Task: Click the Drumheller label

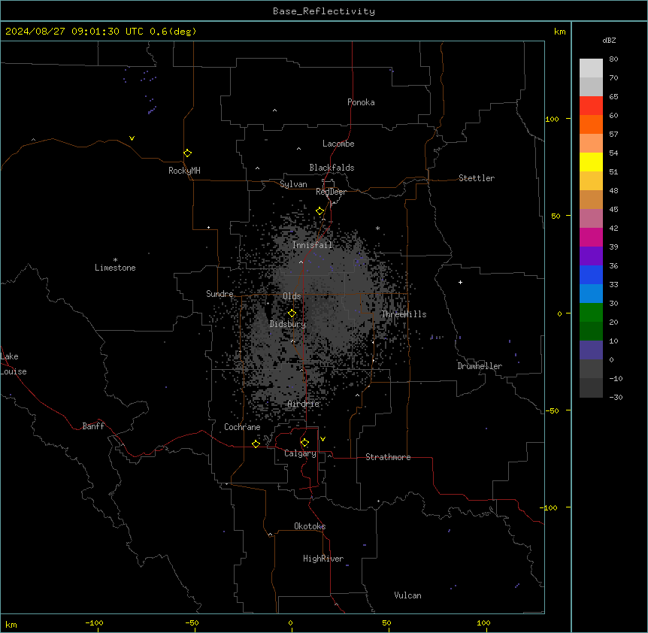Action: 480,366
